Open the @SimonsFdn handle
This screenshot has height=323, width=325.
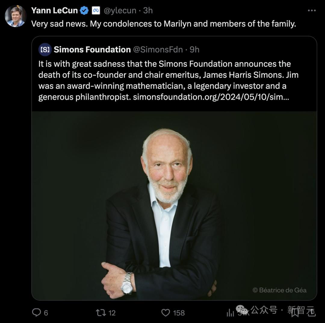158,50
